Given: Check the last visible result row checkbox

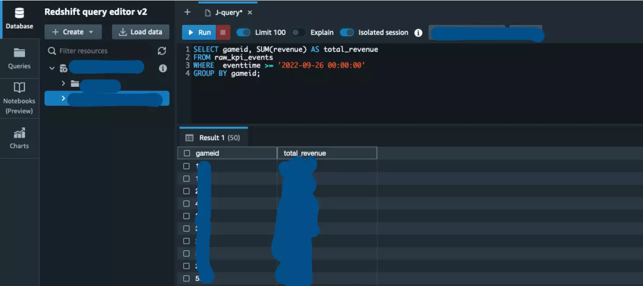Looking at the screenshot, I should [186, 279].
